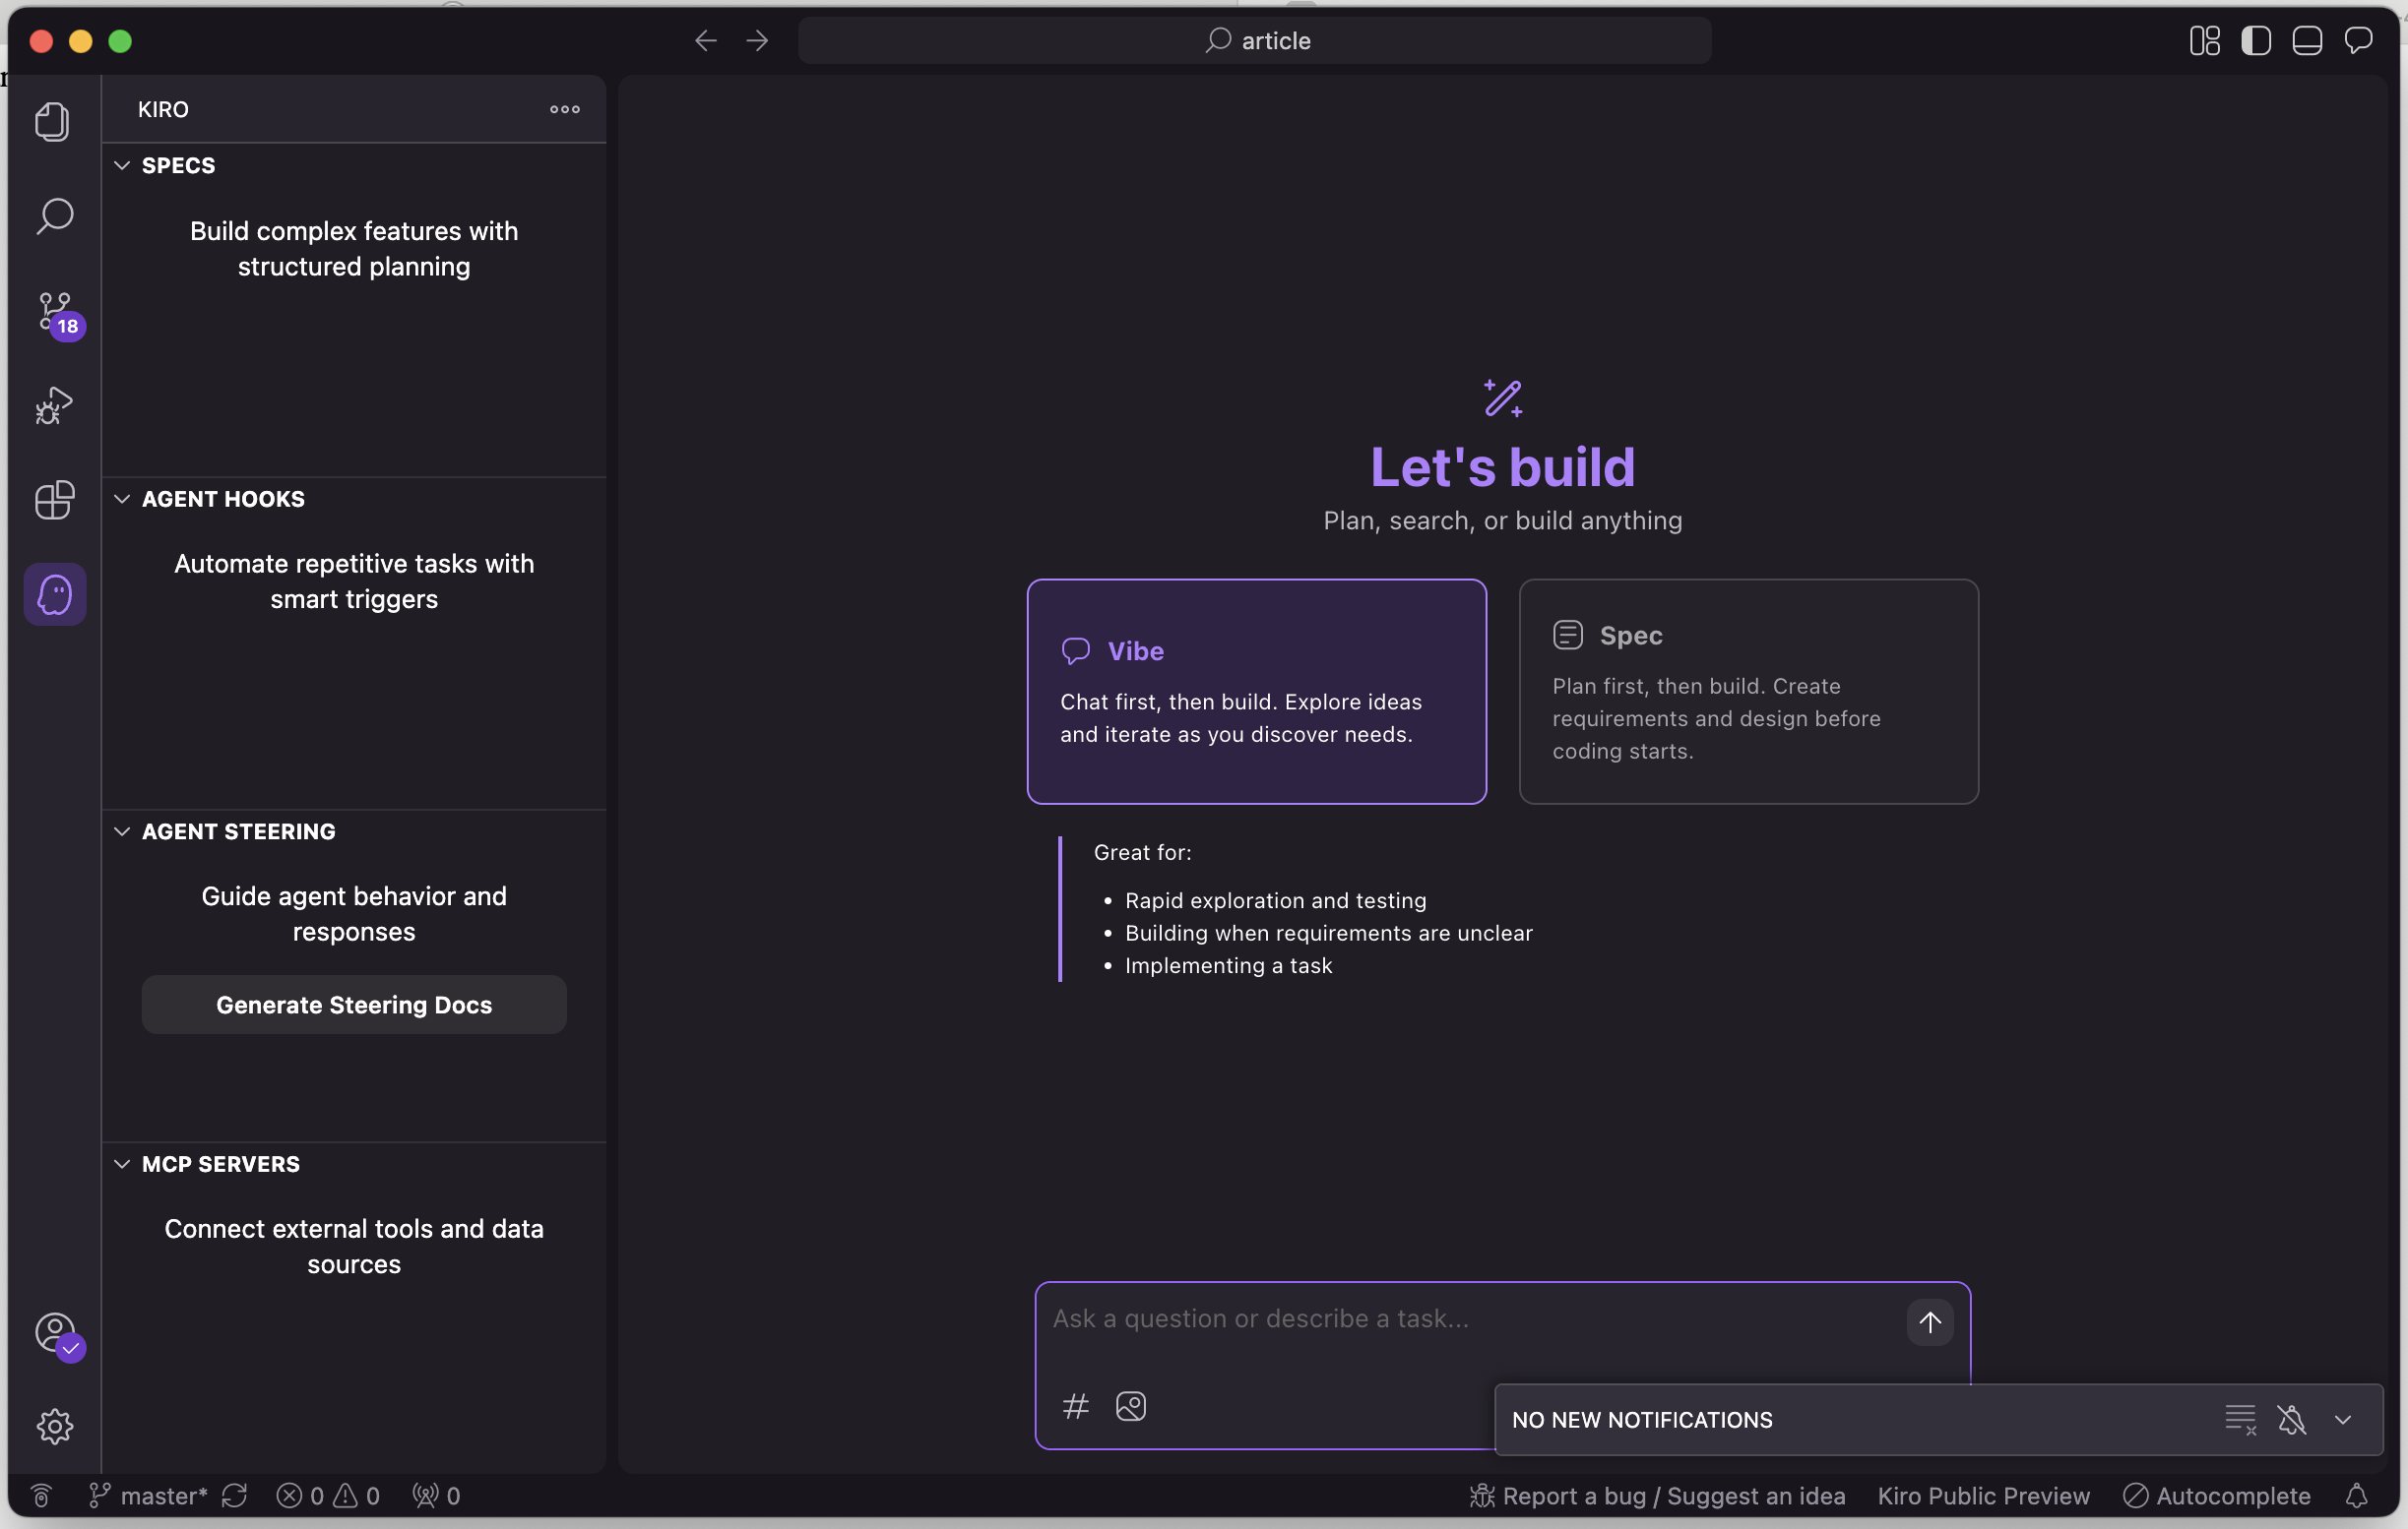Go forward using the right arrow
This screenshot has height=1529, width=2408.
point(758,41)
